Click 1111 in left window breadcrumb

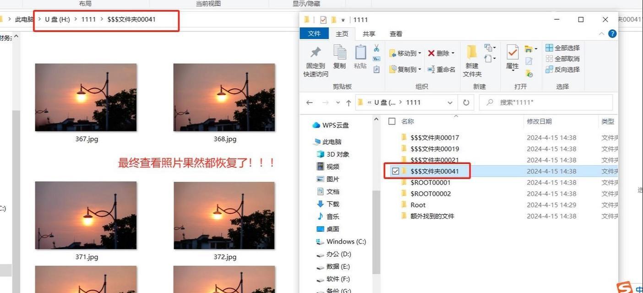[x=88, y=19]
